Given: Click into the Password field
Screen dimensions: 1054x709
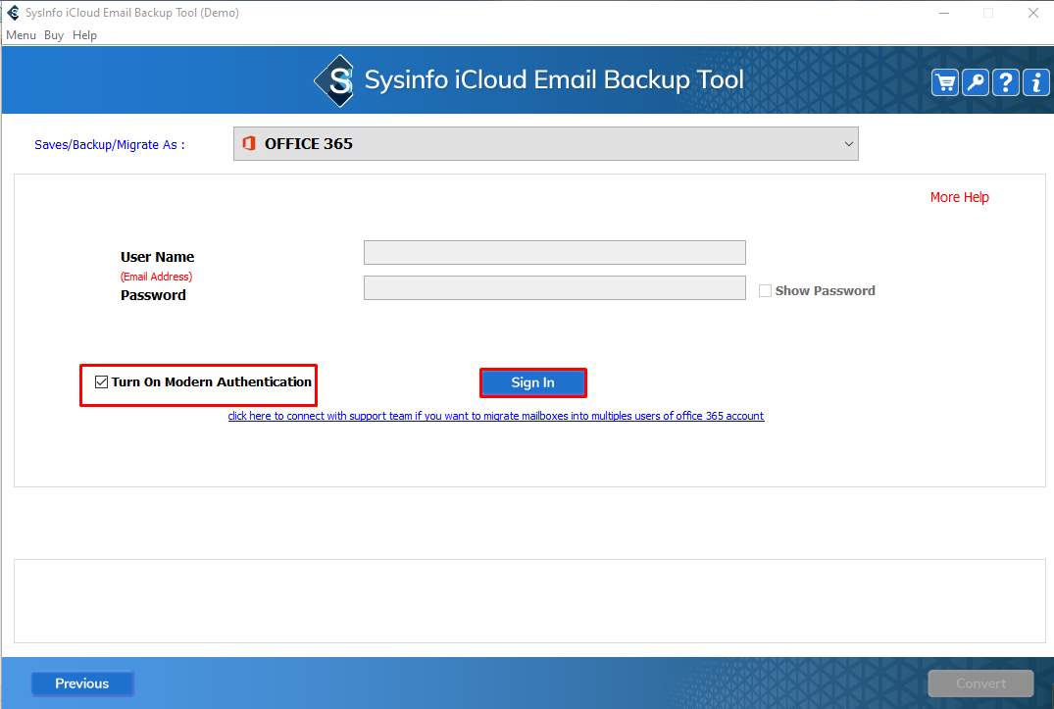Looking at the screenshot, I should (554, 288).
